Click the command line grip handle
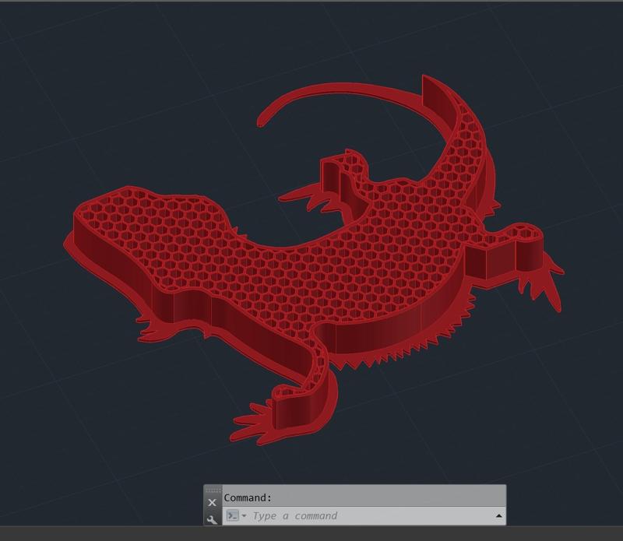The height and width of the screenshot is (541, 623). pyautogui.click(x=213, y=490)
